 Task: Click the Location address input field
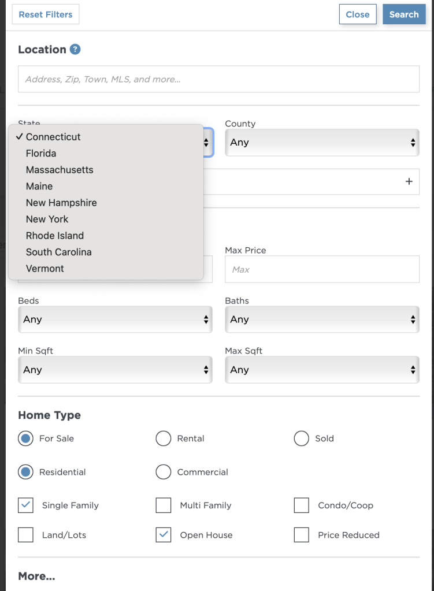point(218,80)
